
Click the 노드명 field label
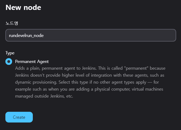click(x=12, y=23)
